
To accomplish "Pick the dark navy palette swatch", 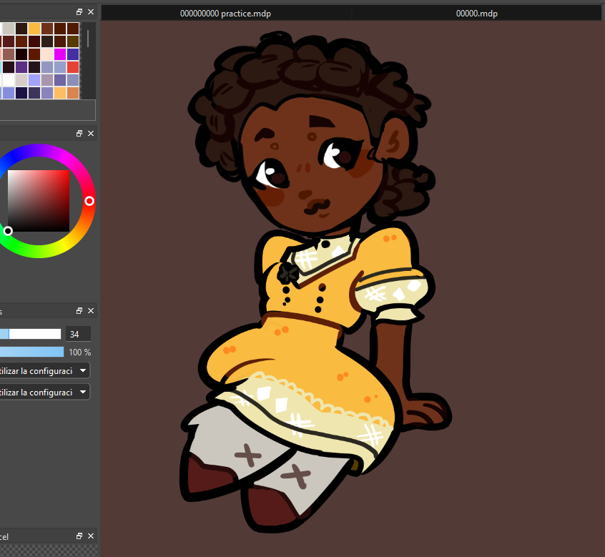I will pos(21,93).
